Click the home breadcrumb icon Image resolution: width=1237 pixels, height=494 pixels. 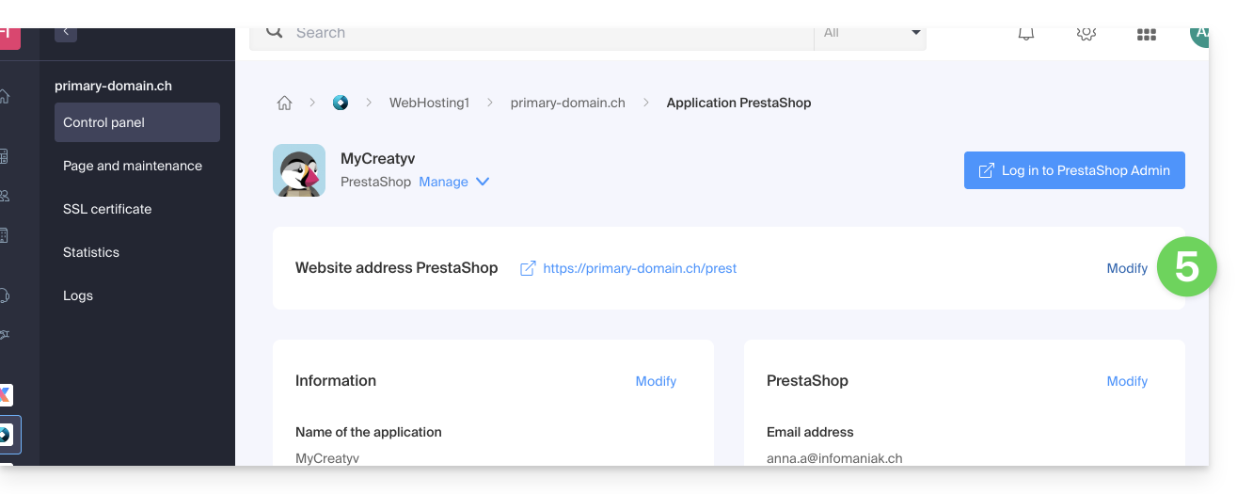284,104
